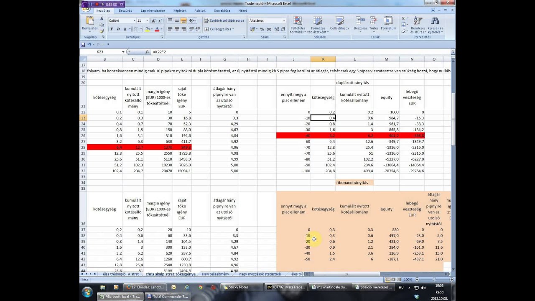Open Total Commander from the taskbar
535x301 pixels.
coord(167,296)
